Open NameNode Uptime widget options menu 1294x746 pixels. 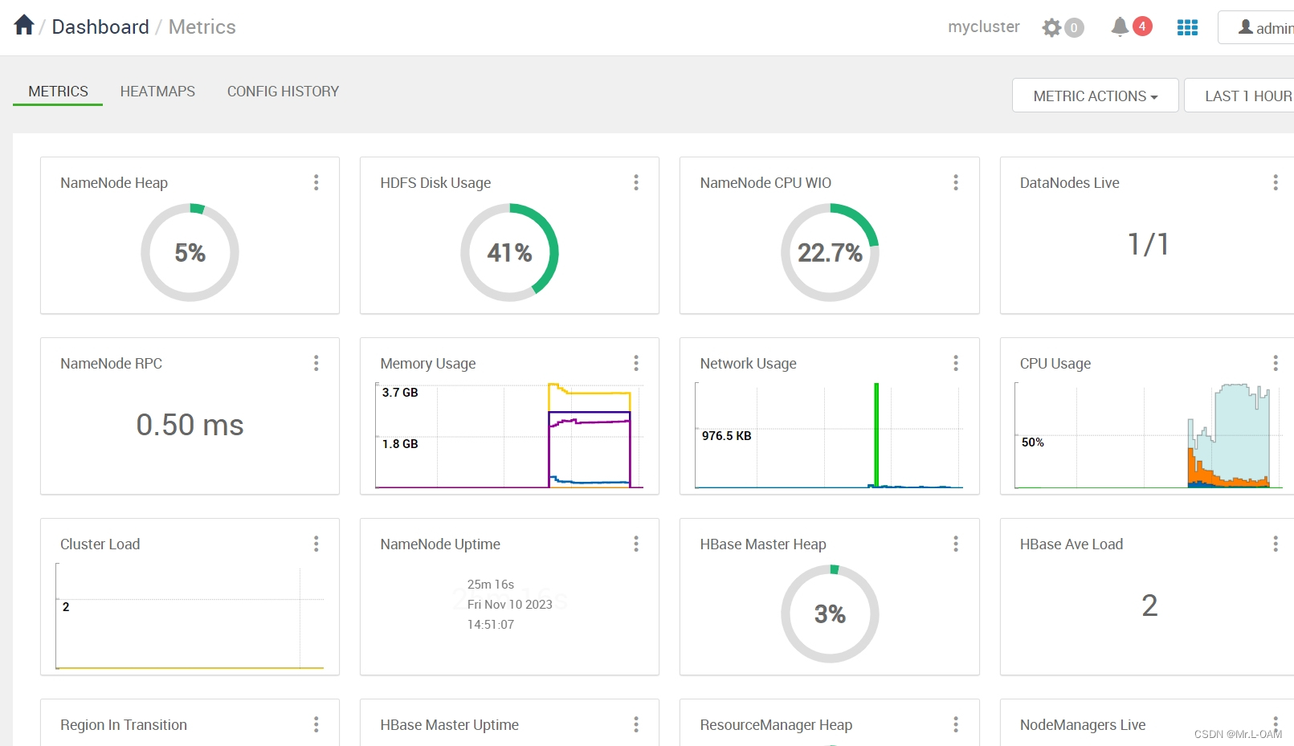click(x=636, y=544)
